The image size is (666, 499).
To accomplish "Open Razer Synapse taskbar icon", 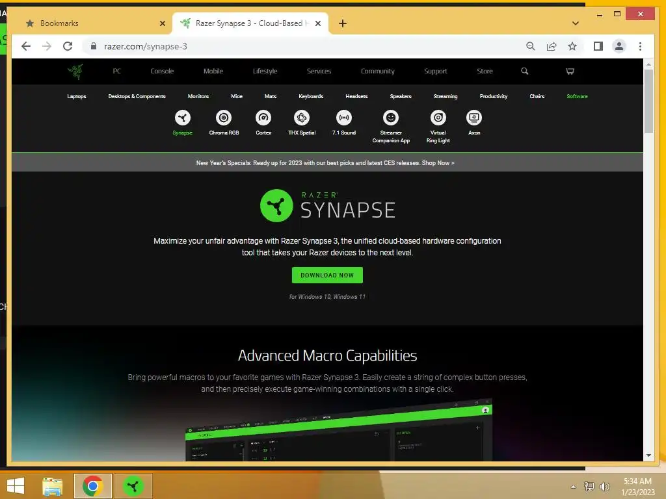I will (x=133, y=486).
